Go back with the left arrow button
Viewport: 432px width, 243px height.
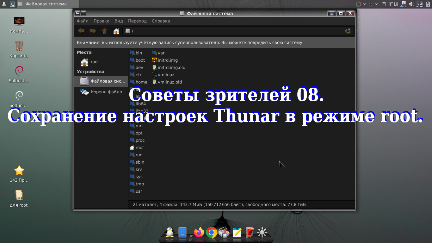(81, 31)
